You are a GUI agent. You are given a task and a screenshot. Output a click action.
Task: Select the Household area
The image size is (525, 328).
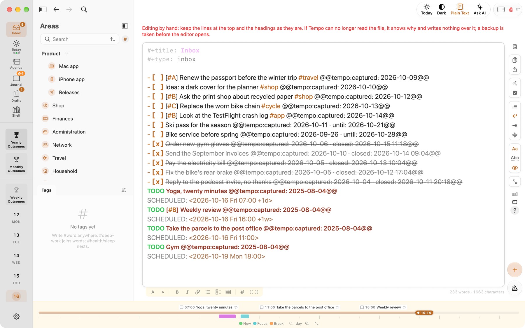(x=65, y=171)
